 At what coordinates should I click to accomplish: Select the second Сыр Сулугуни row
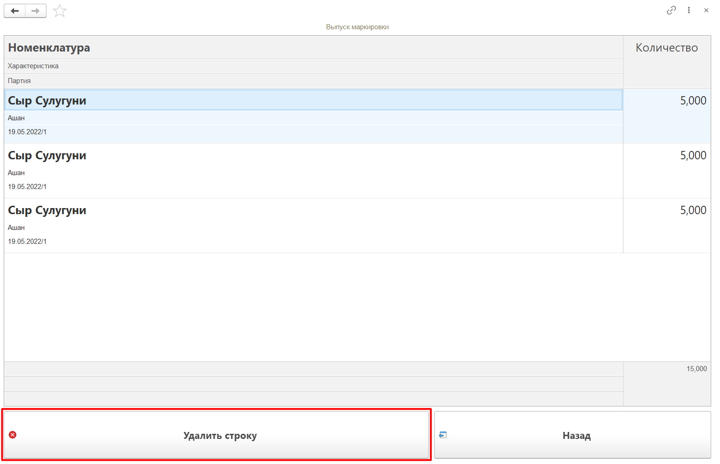(x=47, y=156)
